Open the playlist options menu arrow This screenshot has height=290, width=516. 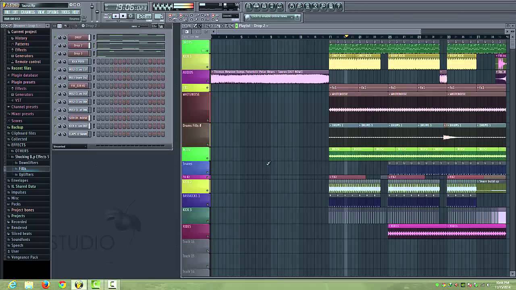click(x=184, y=26)
